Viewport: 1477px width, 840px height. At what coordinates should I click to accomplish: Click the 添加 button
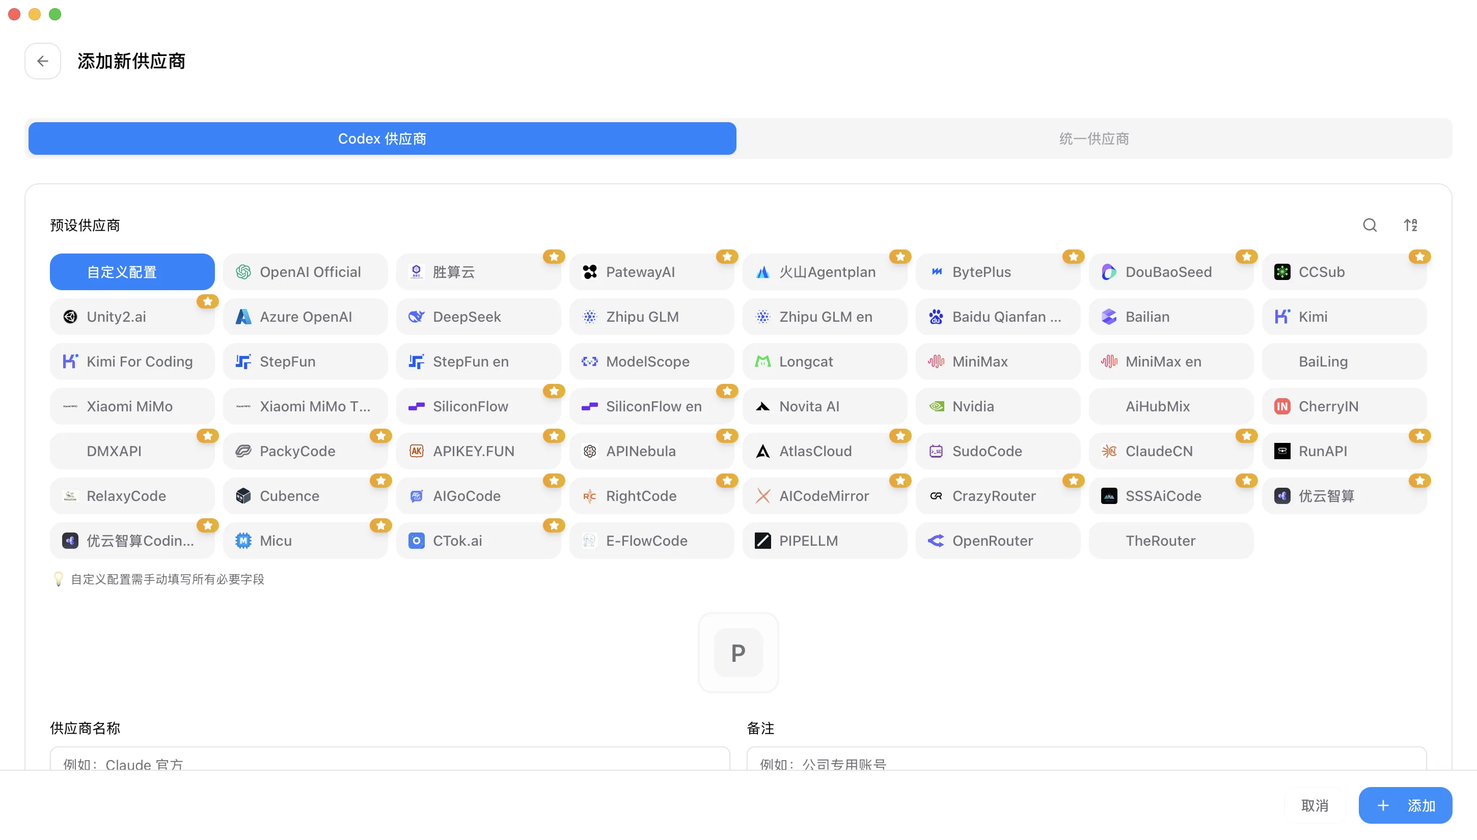pyautogui.click(x=1405, y=805)
